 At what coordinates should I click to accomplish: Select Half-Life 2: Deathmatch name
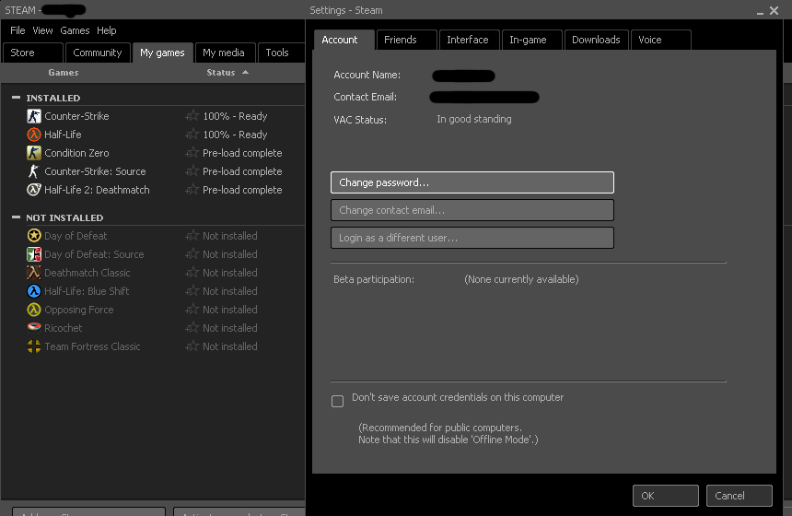tap(97, 190)
